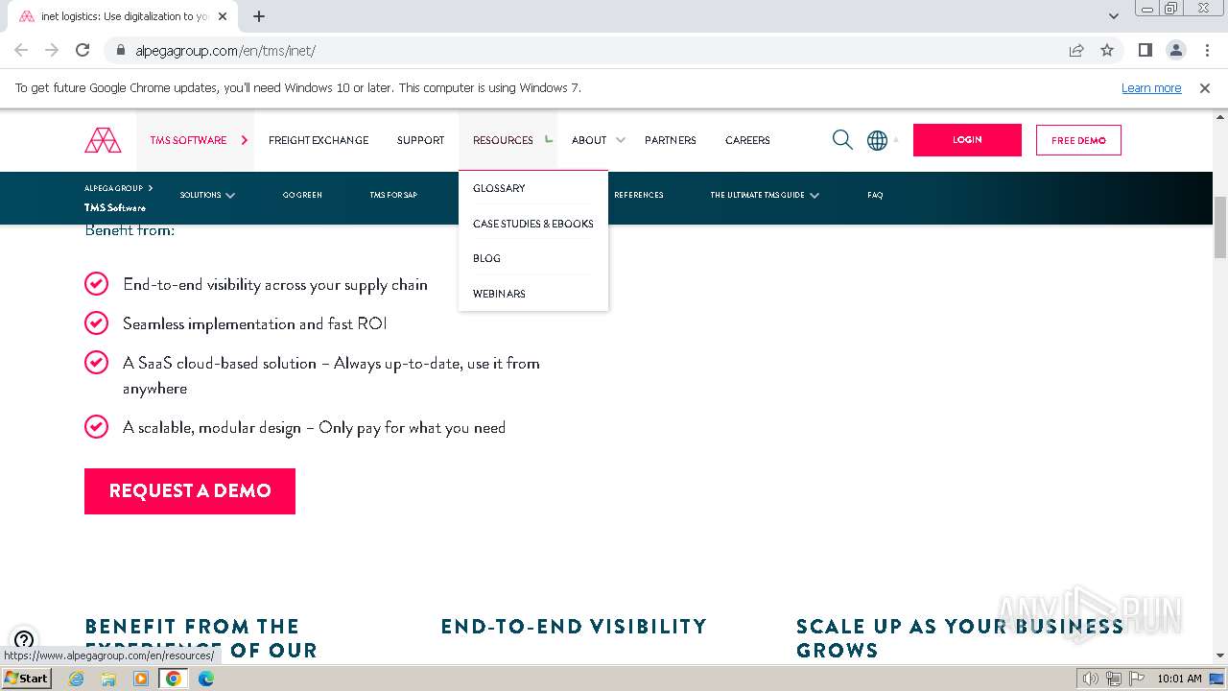Open TMS for SAP subnav link
This screenshot has width=1228, height=691.
point(393,195)
